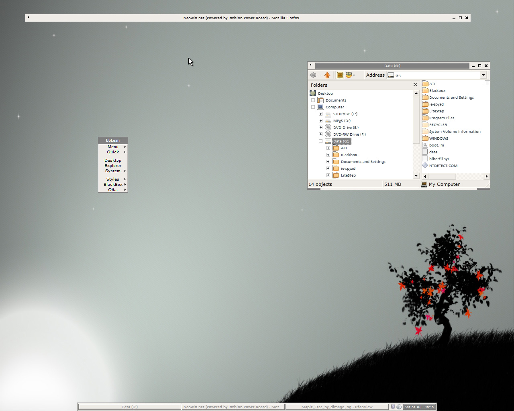Select the LiteStep folder icon in the file list
Image resolution: width=514 pixels, height=411 pixels.
[425, 111]
